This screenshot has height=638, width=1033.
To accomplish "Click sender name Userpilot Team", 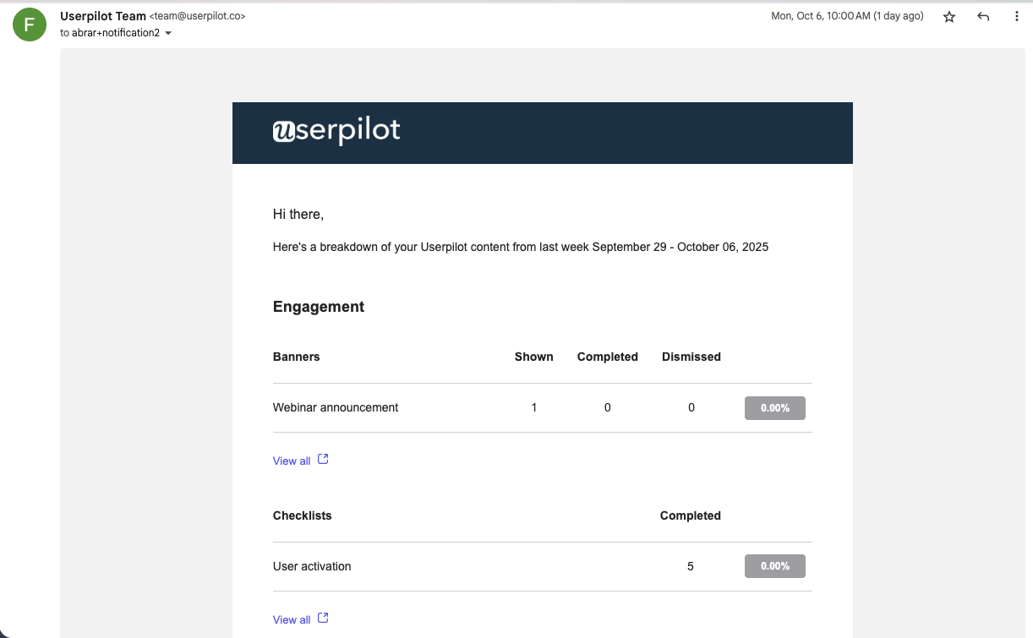I will pos(103,16).
